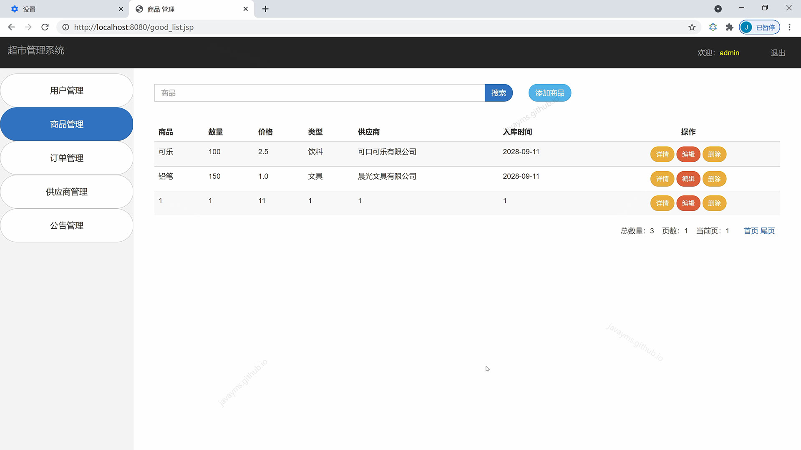View 详情 for the 可乐 row
801x450 pixels.
(x=662, y=154)
